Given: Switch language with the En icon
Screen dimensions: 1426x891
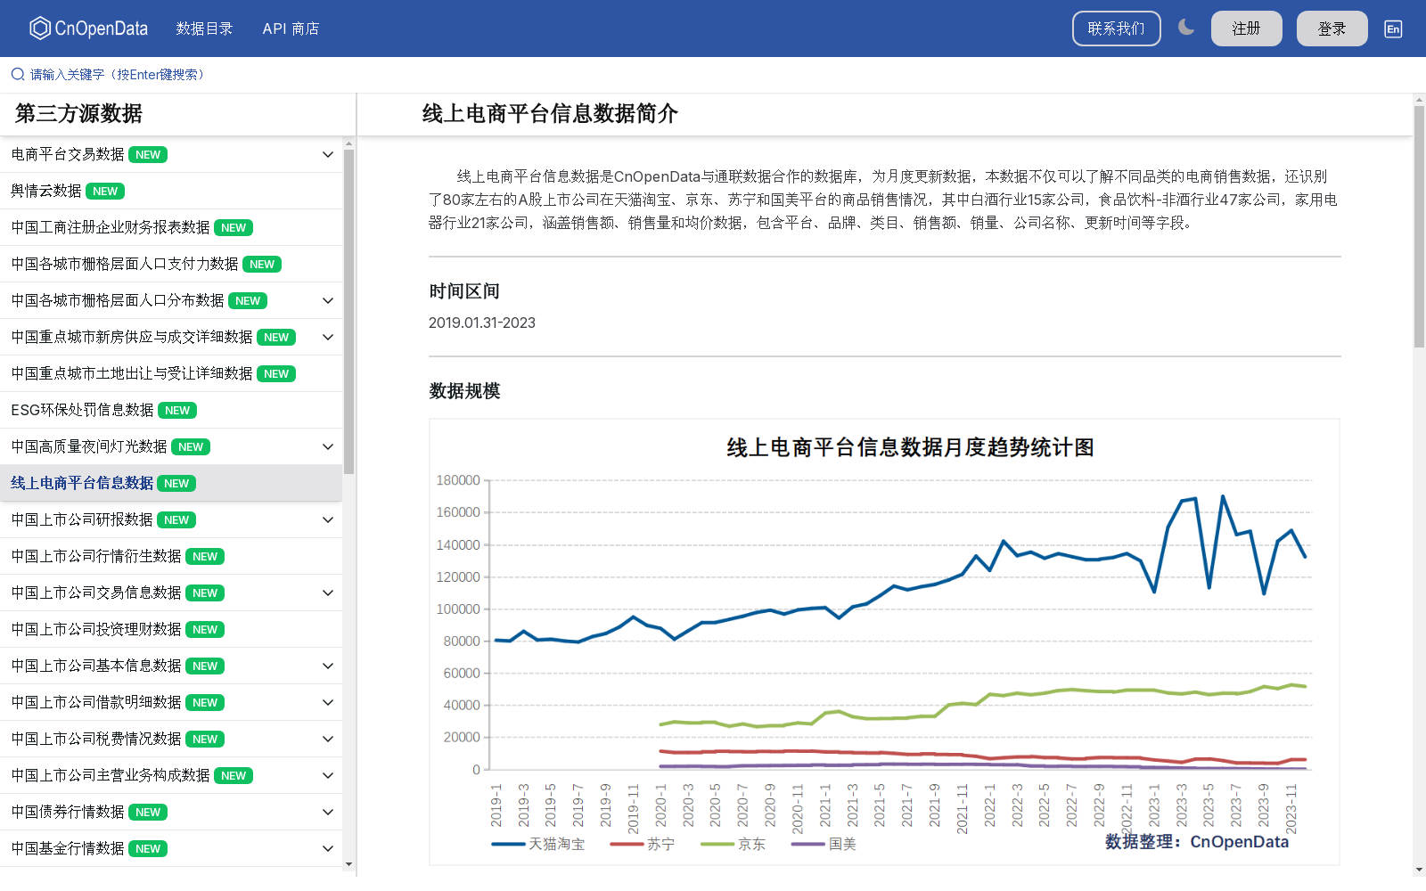Looking at the screenshot, I should (1393, 29).
